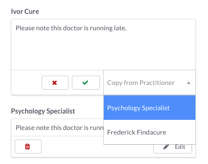This screenshot has width=208, height=164.
Task: Cancel editing with the red X button
Action: click(x=55, y=82)
